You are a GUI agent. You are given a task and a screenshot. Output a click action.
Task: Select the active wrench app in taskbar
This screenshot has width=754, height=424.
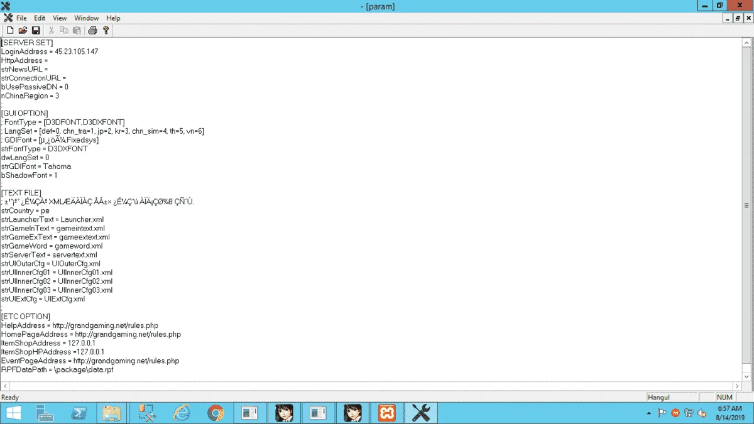click(420, 413)
